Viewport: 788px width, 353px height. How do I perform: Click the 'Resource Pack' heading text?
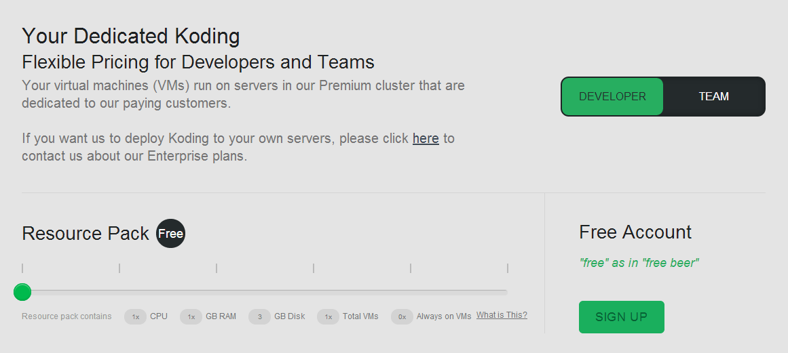tap(86, 234)
